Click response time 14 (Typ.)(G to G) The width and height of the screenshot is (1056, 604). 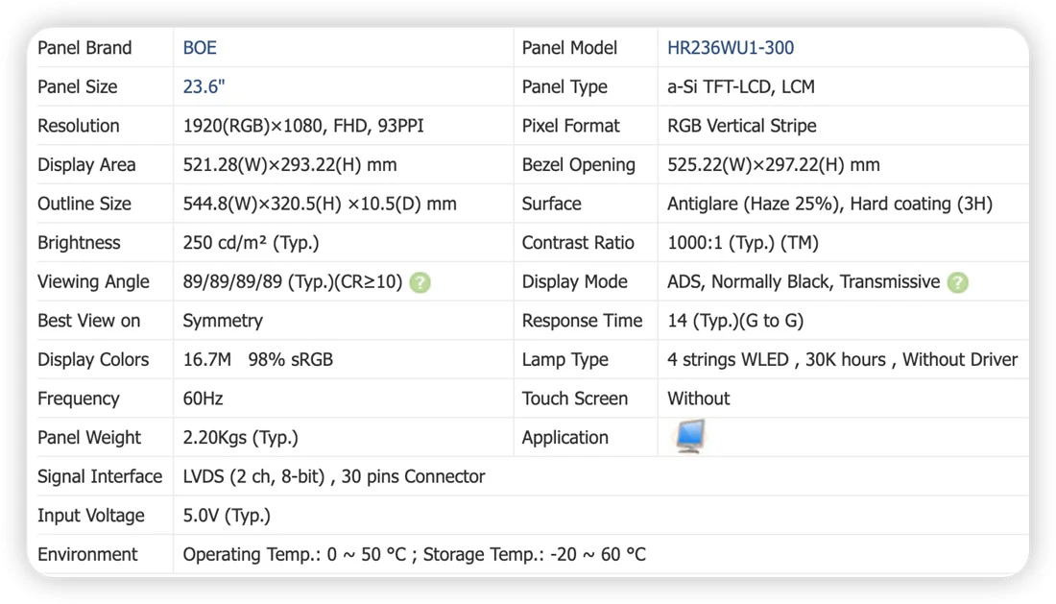pos(735,321)
